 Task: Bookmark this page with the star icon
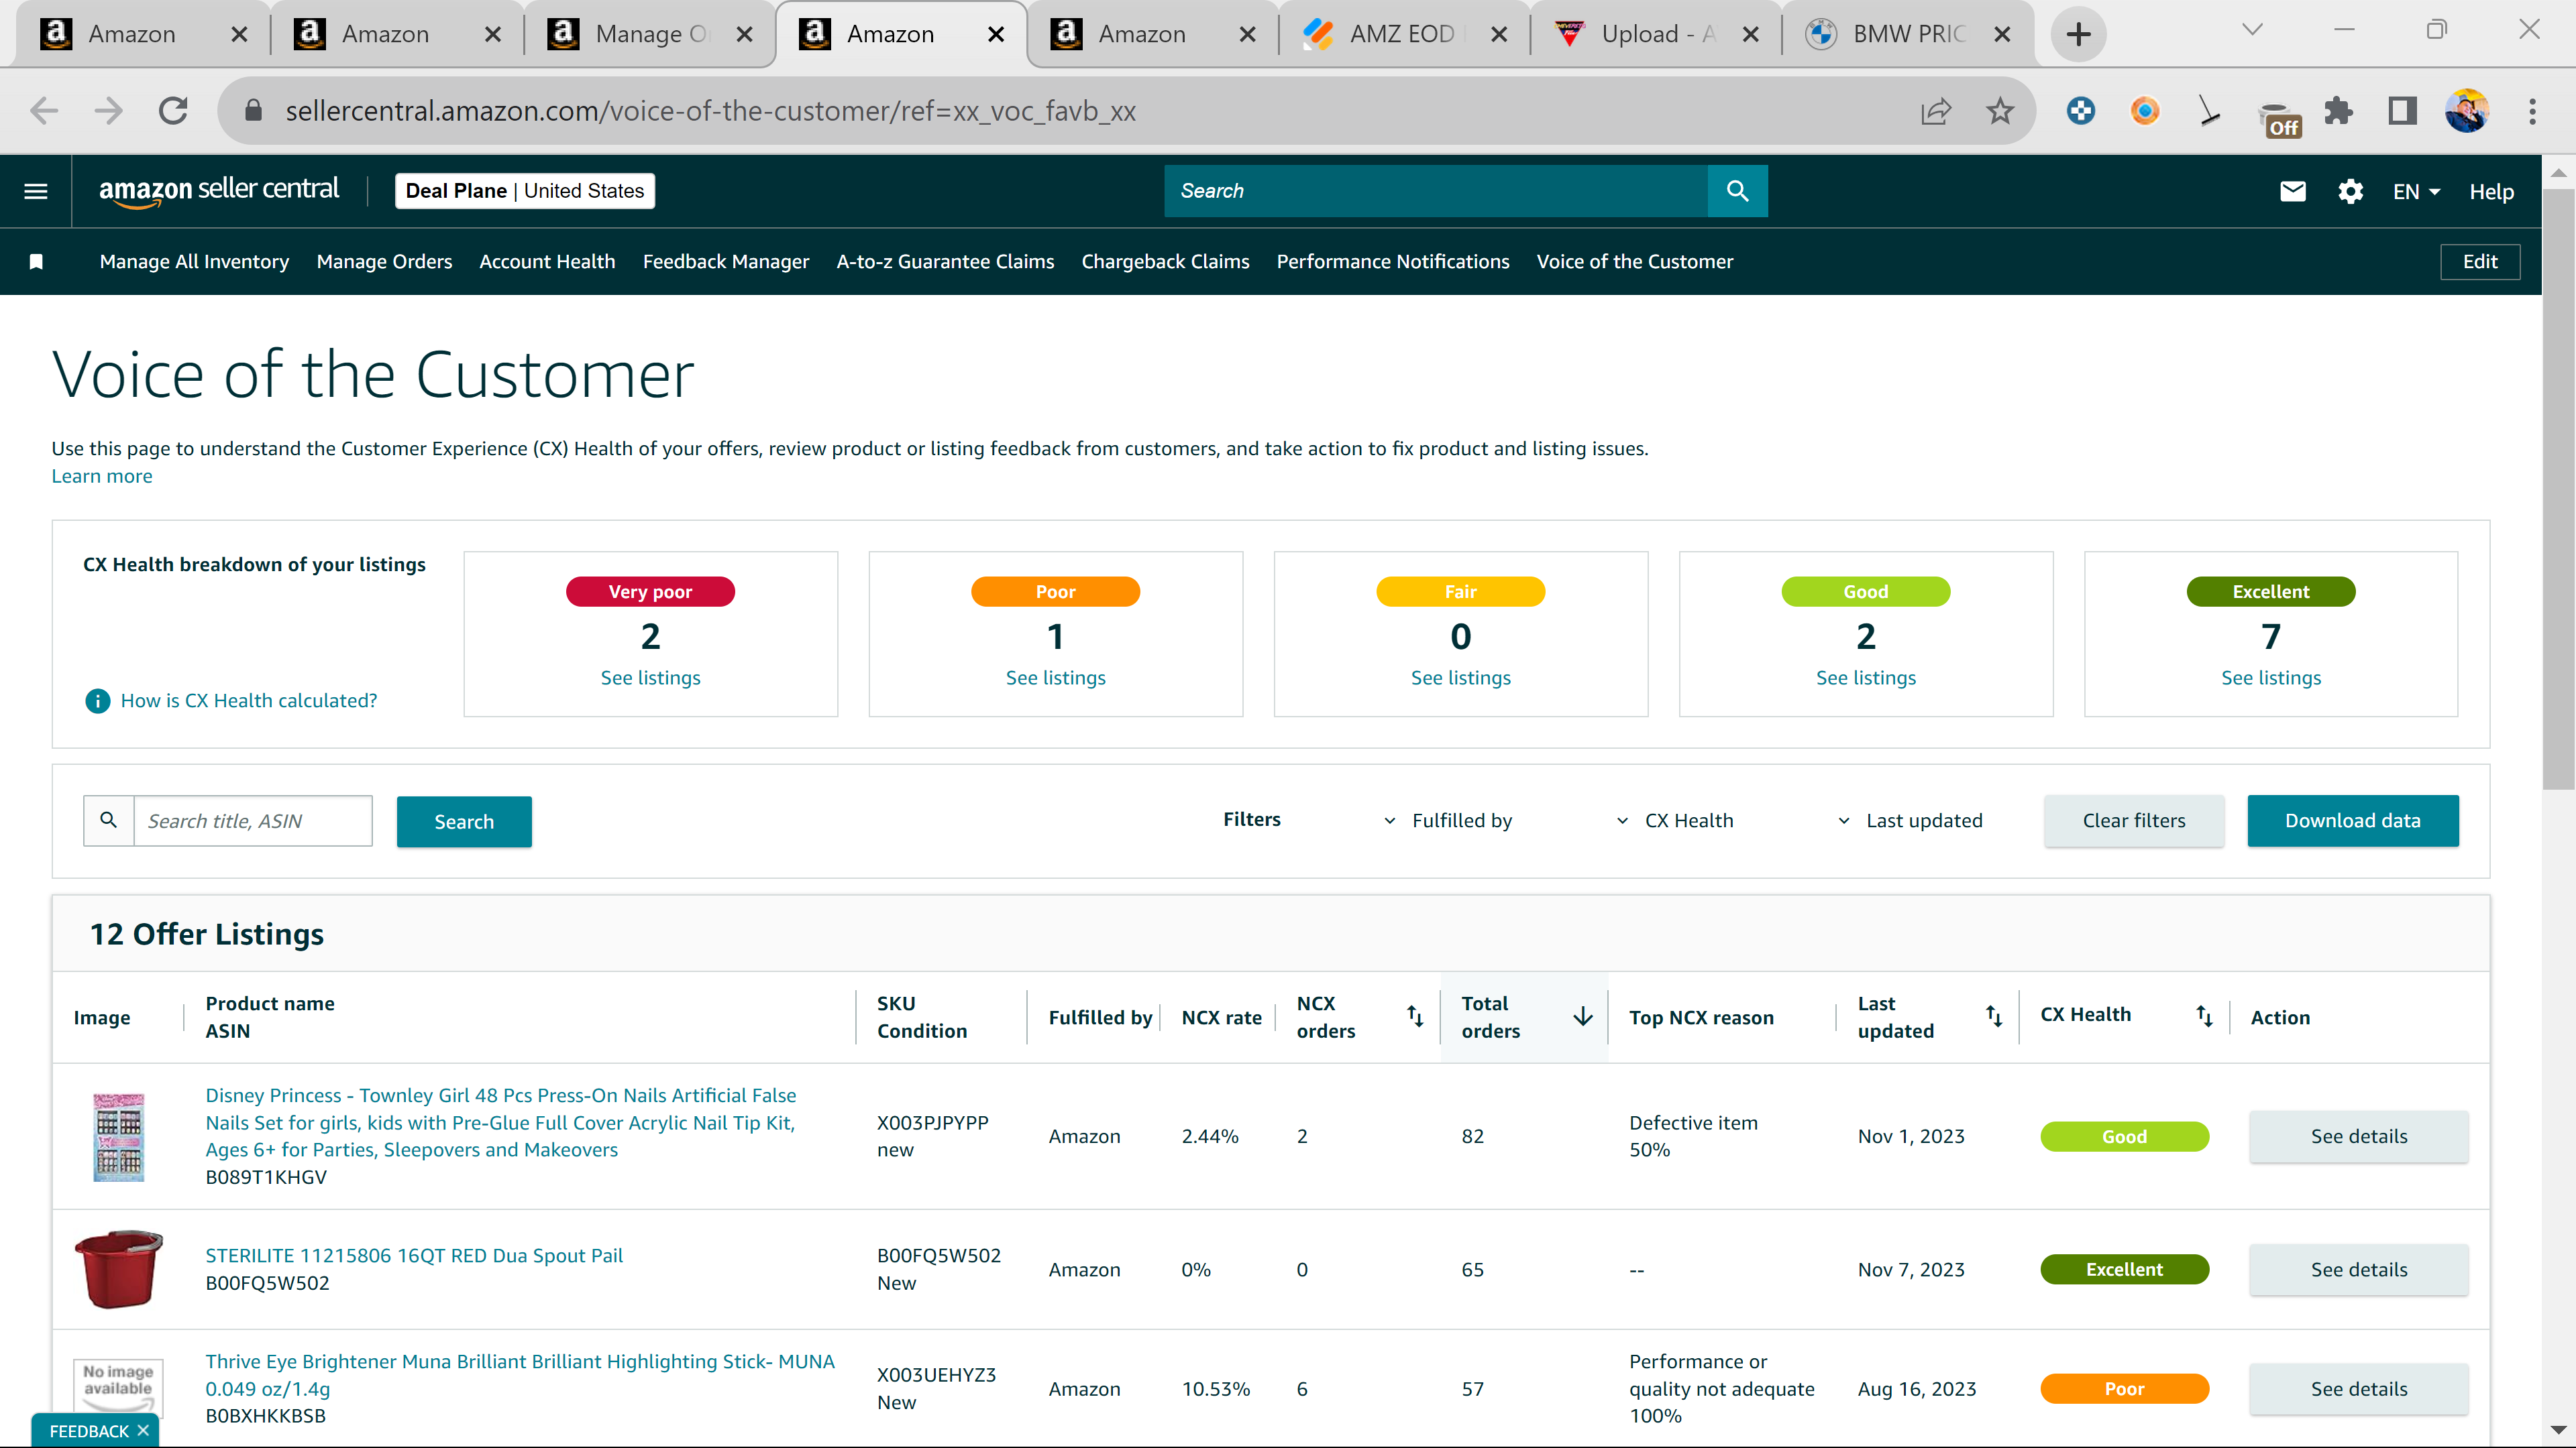click(2000, 111)
